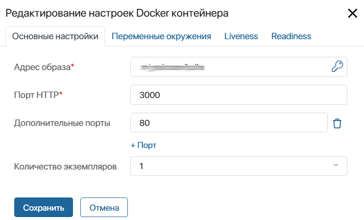Click the Сохранить button

point(44,207)
